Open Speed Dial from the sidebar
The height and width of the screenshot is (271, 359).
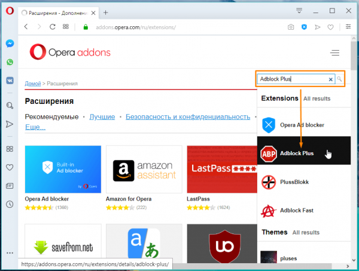tap(10, 149)
